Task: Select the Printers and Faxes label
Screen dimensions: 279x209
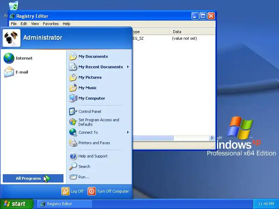Action: click(94, 143)
